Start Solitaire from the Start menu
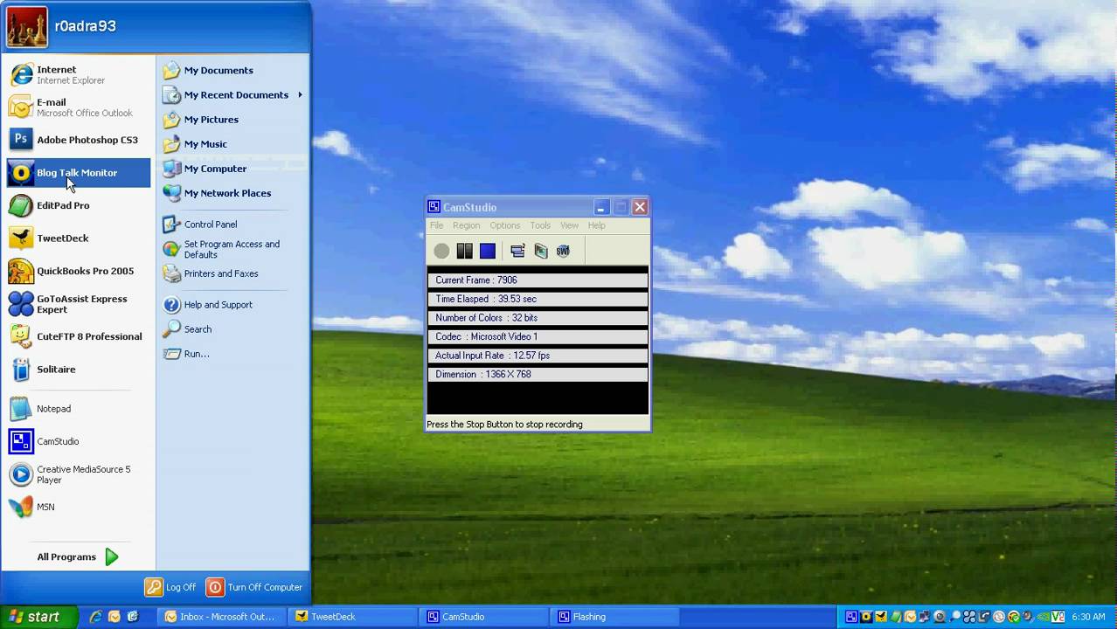Screen dimensions: 1117x629 pyautogui.click(x=78, y=369)
